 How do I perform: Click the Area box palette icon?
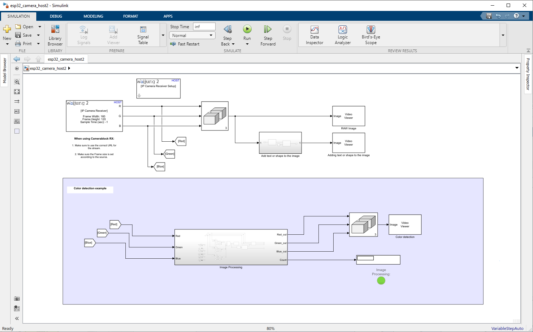point(17,131)
